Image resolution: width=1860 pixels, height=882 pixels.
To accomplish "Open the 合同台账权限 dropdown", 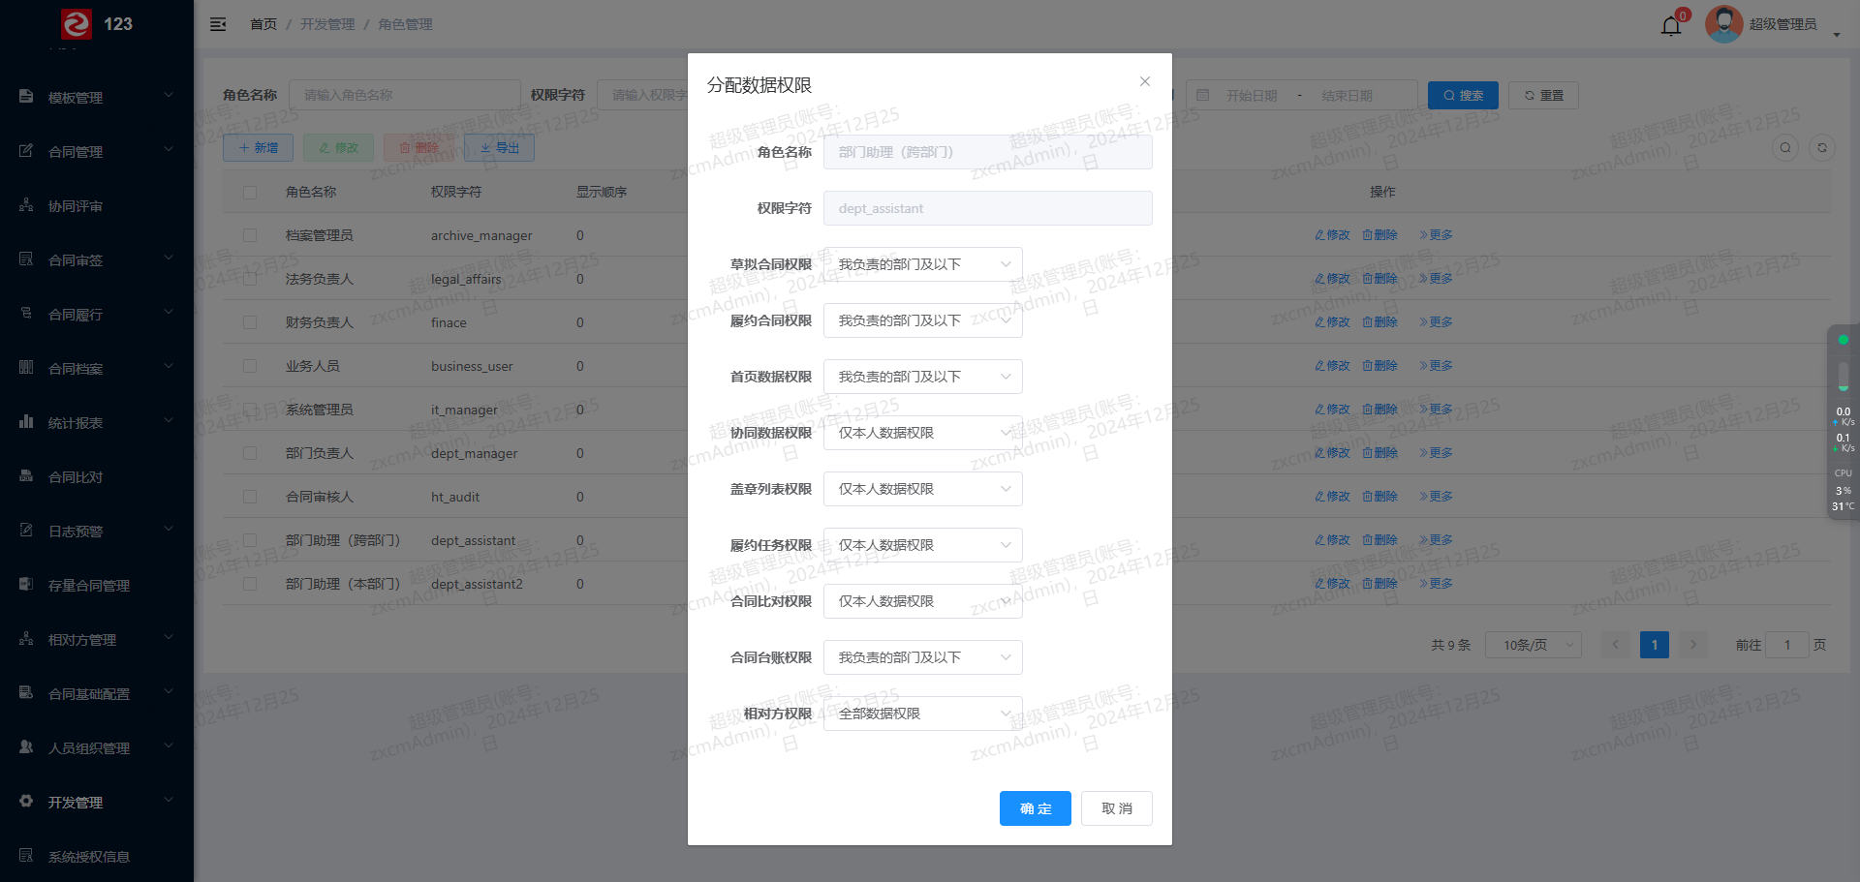I will (922, 657).
